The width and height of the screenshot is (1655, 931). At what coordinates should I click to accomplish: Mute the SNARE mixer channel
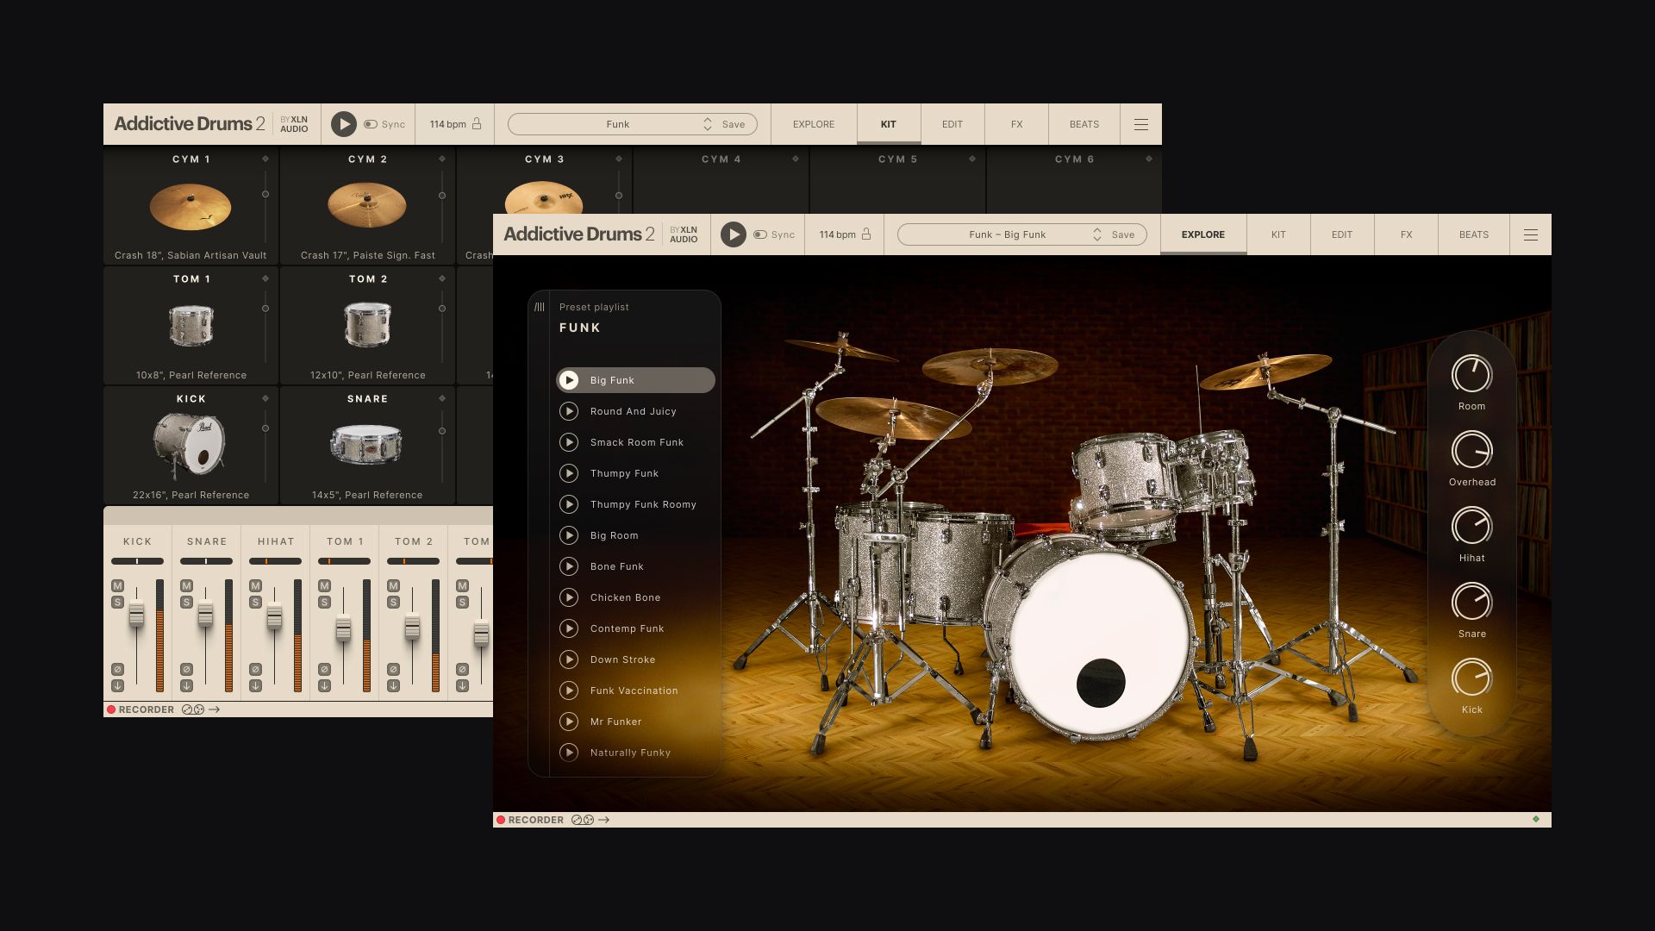click(x=186, y=585)
